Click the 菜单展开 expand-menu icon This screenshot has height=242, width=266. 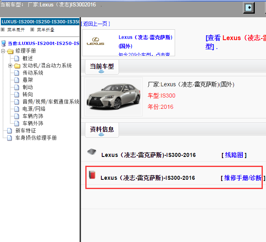tap(2, 30)
